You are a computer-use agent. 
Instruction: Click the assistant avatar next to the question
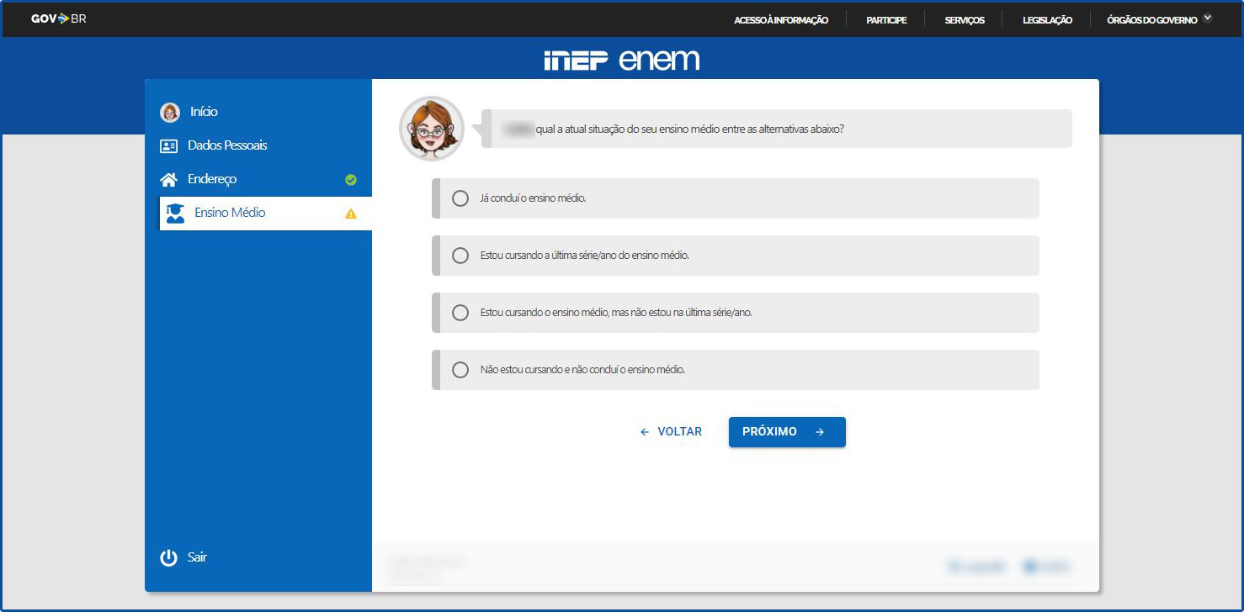tap(431, 129)
